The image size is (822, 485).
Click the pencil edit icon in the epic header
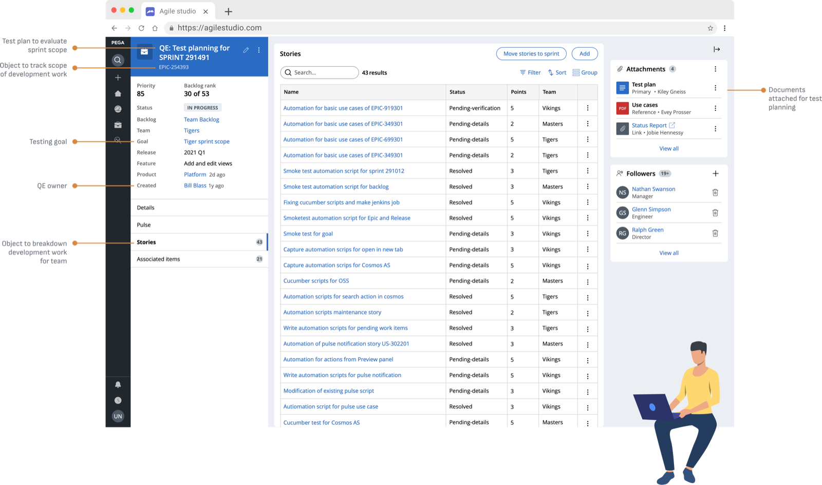coord(246,50)
